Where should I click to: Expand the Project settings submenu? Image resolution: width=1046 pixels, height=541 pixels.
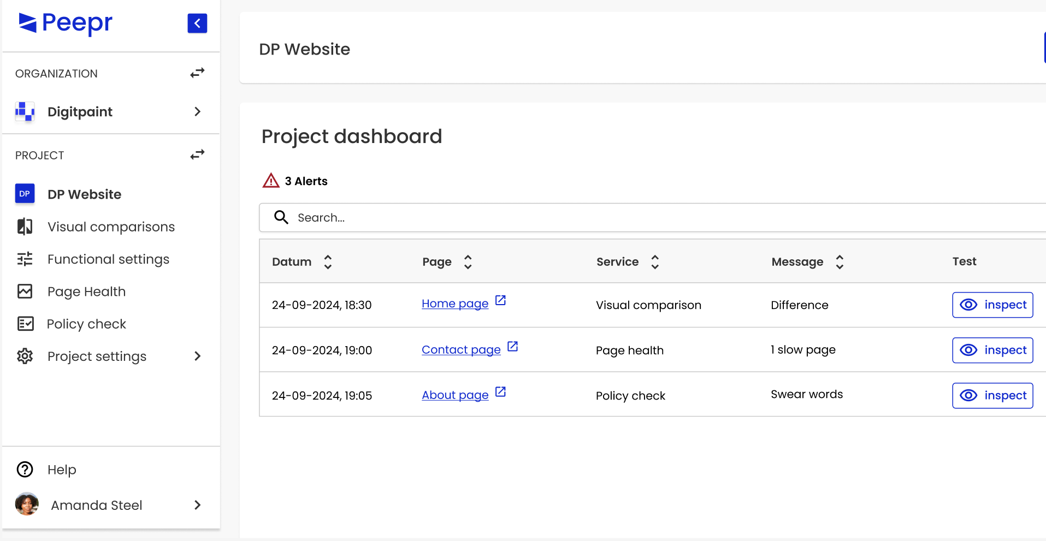point(197,356)
